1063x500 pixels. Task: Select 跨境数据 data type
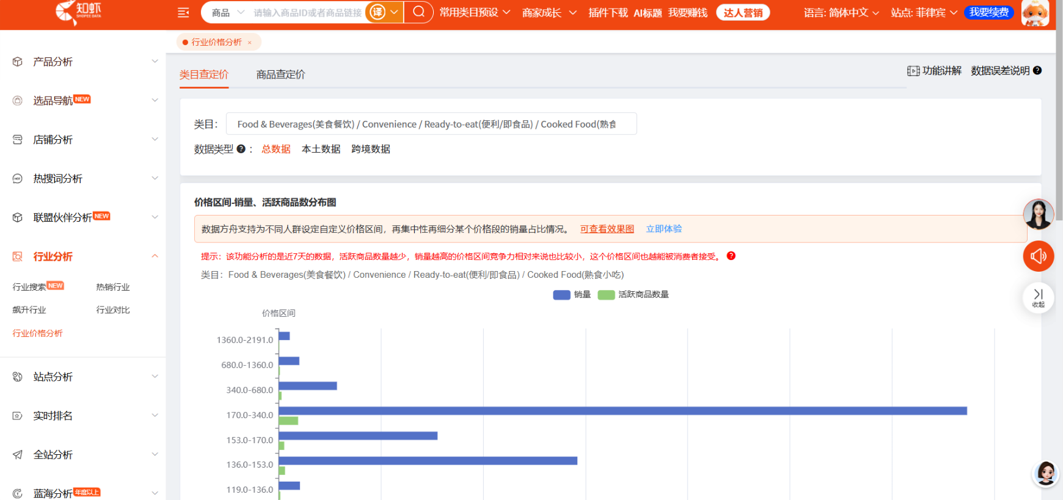click(371, 149)
